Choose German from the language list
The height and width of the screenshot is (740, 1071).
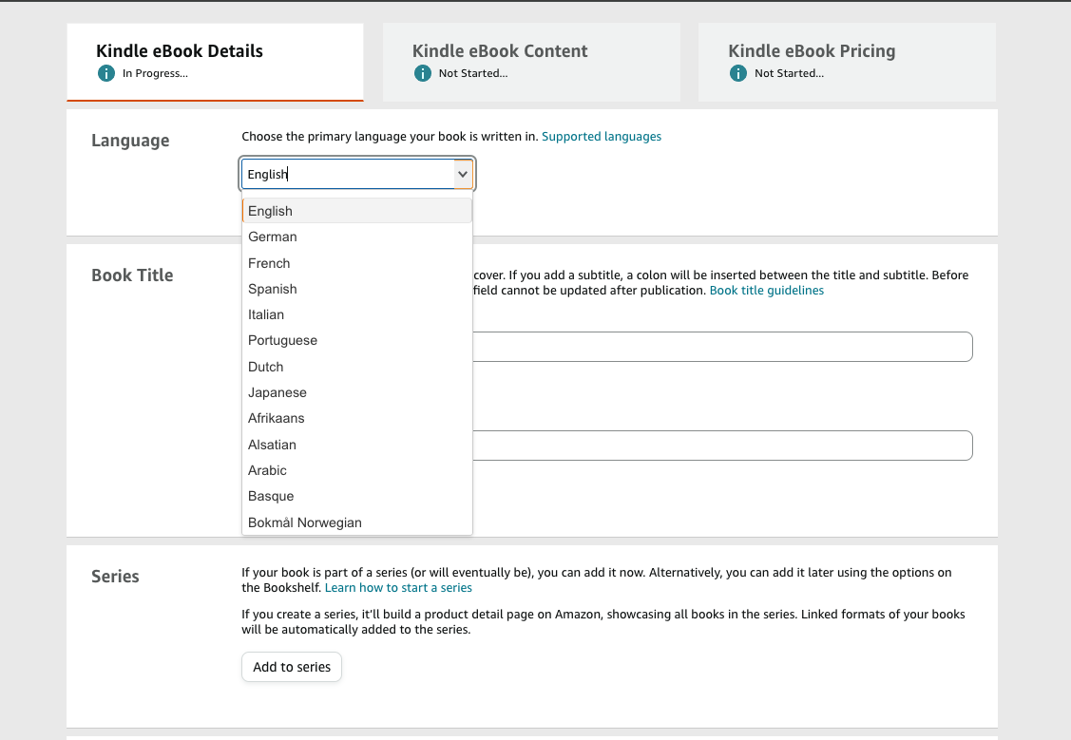[273, 237]
